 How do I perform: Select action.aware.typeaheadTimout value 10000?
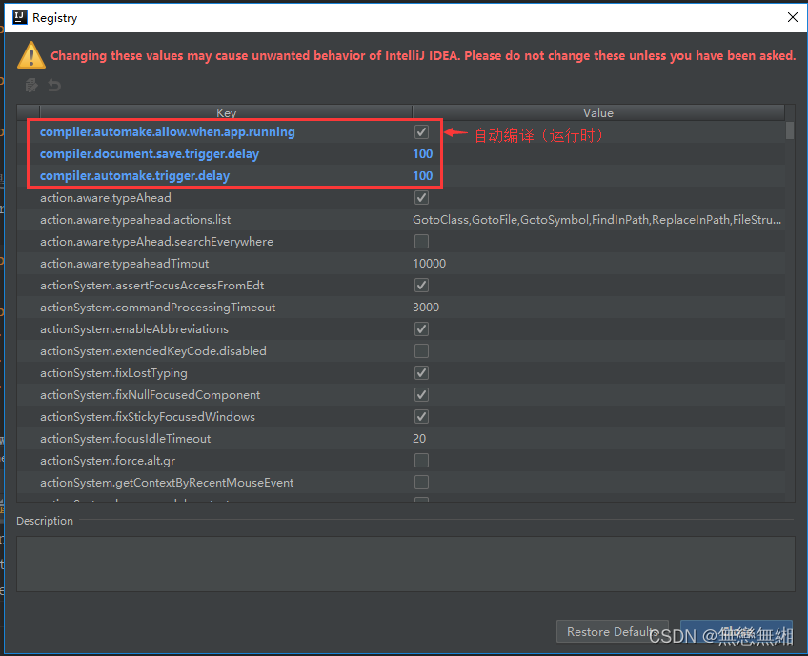(x=429, y=264)
